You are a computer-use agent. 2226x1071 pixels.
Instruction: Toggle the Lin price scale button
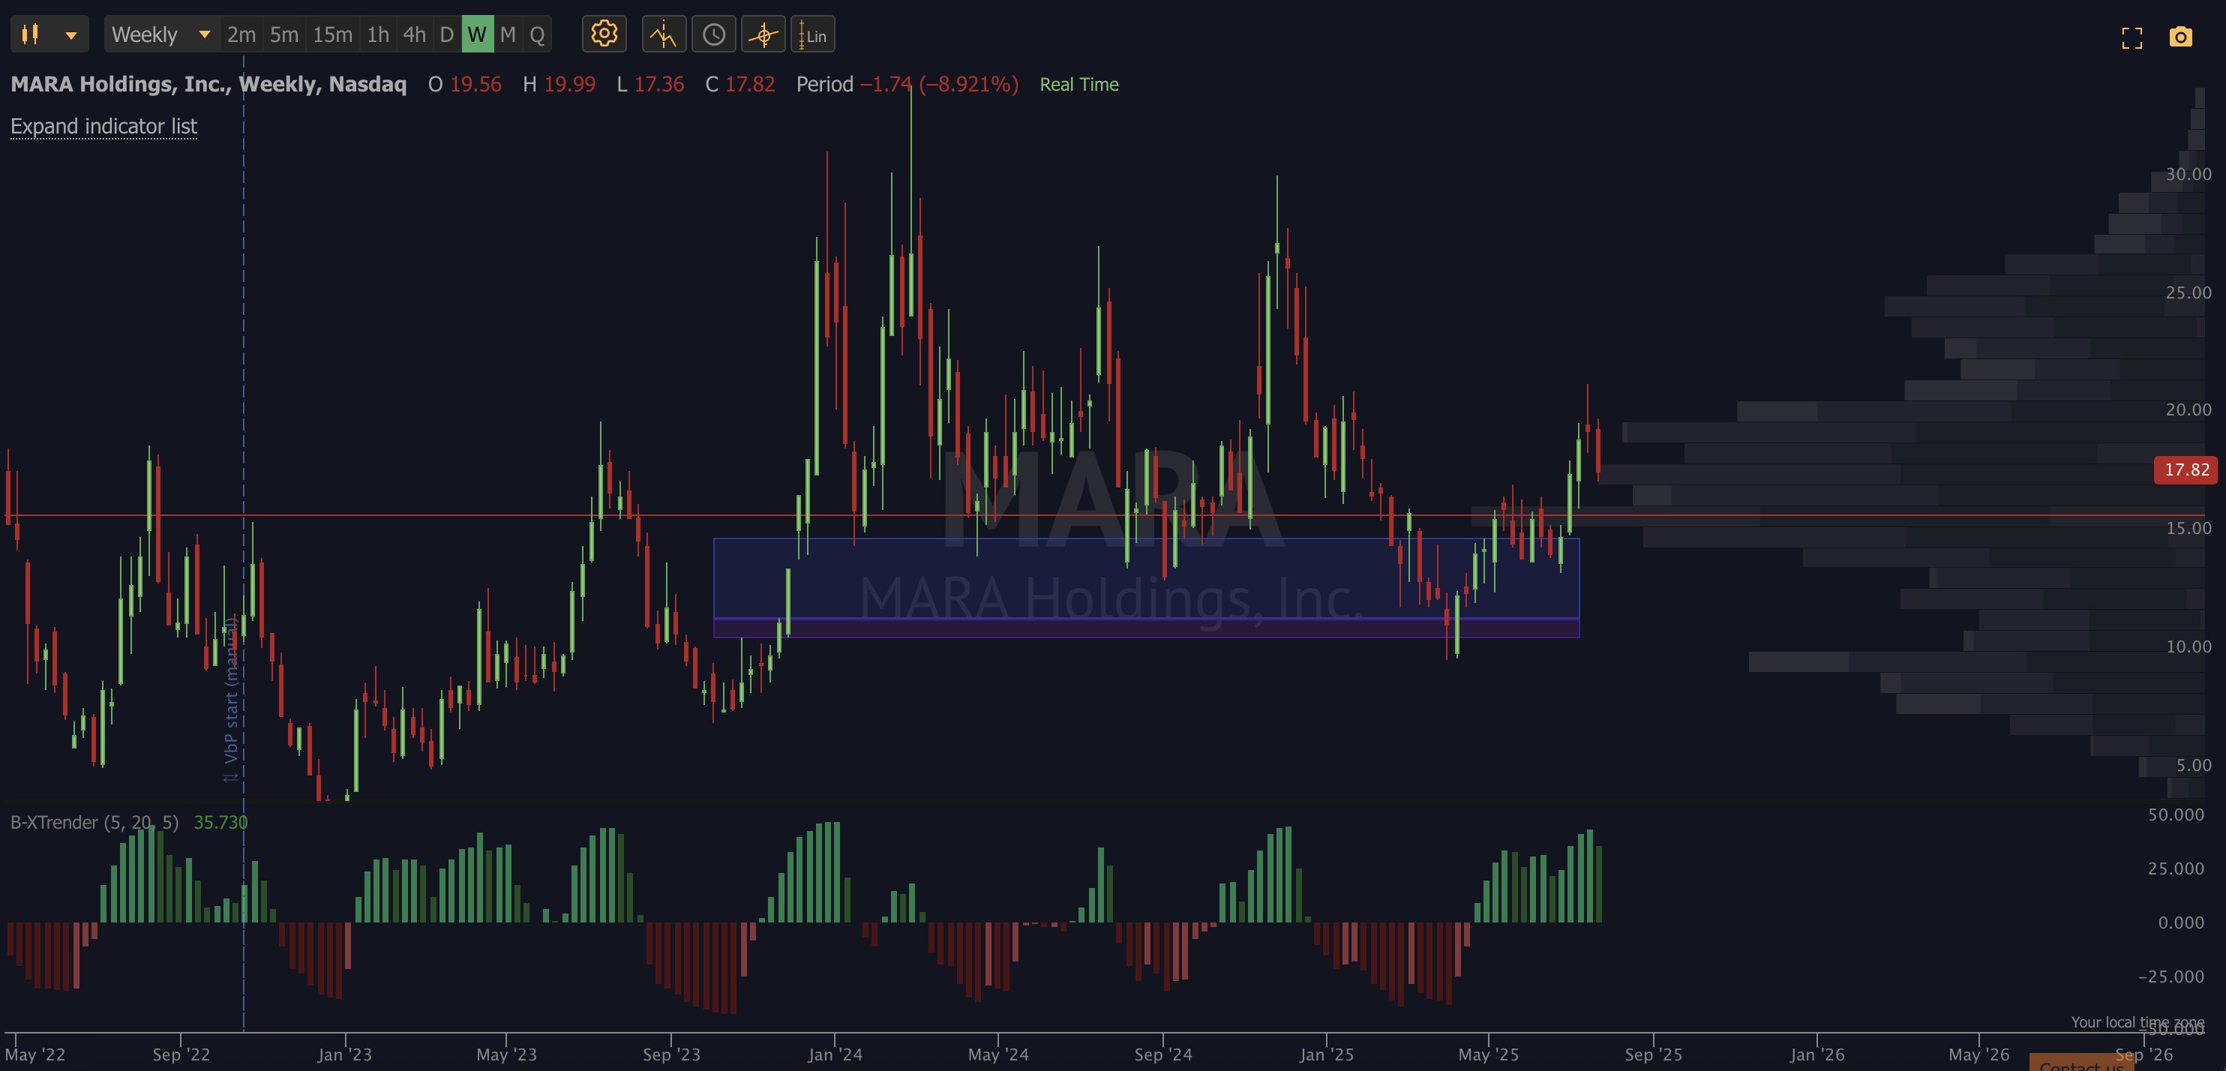tap(812, 34)
